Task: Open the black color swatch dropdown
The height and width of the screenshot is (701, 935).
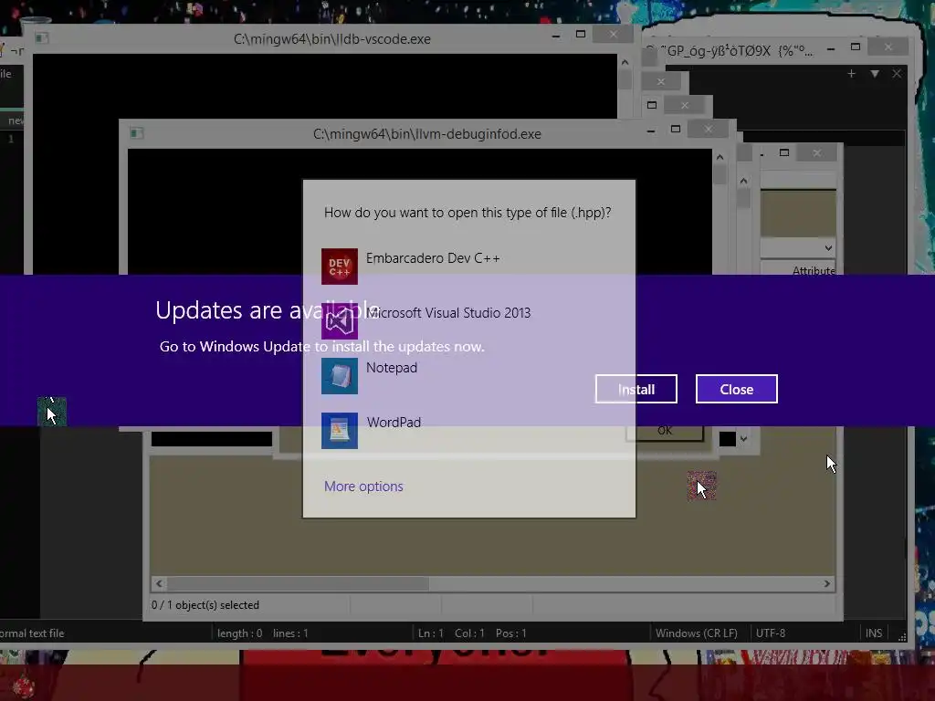Action: tap(743, 439)
